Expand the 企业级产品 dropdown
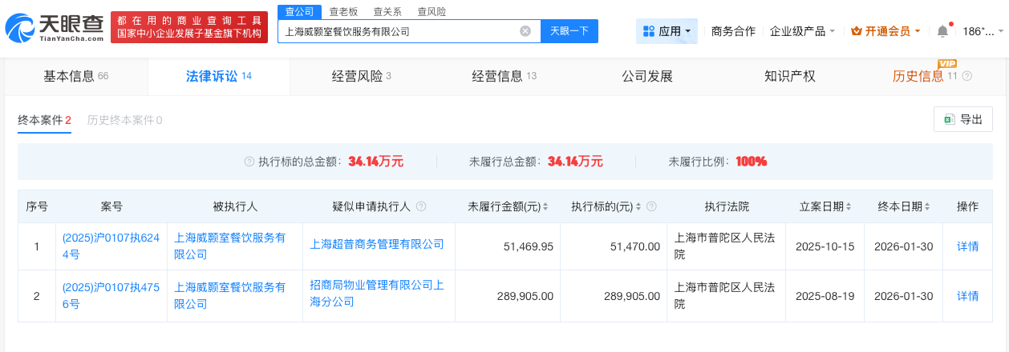The width and height of the screenshot is (1009, 352). coord(802,31)
